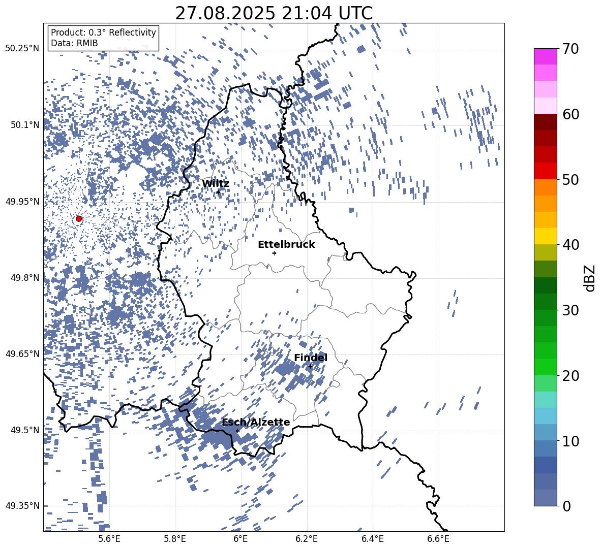Click the orange colorbar segment below 50
Viewport: 602px width, 549px height.
click(x=546, y=187)
